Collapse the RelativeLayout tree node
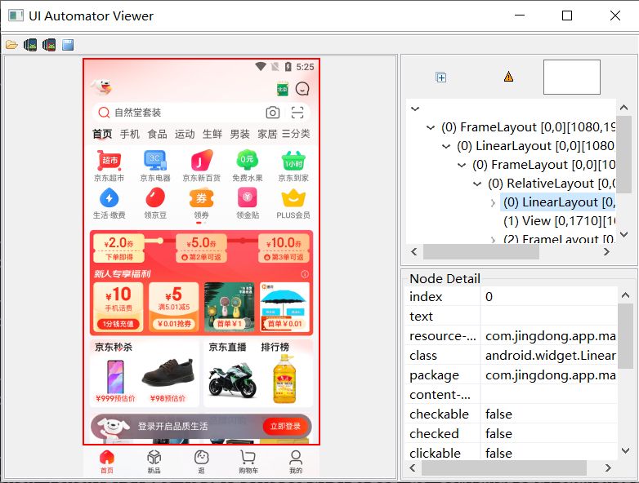 477,184
